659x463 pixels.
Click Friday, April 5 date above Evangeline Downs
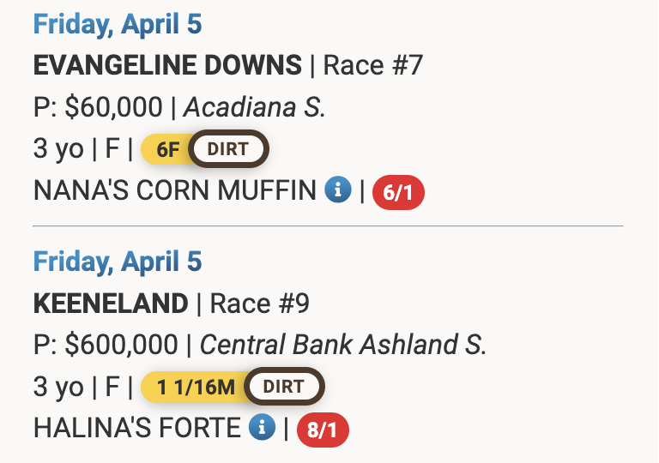pos(118,24)
